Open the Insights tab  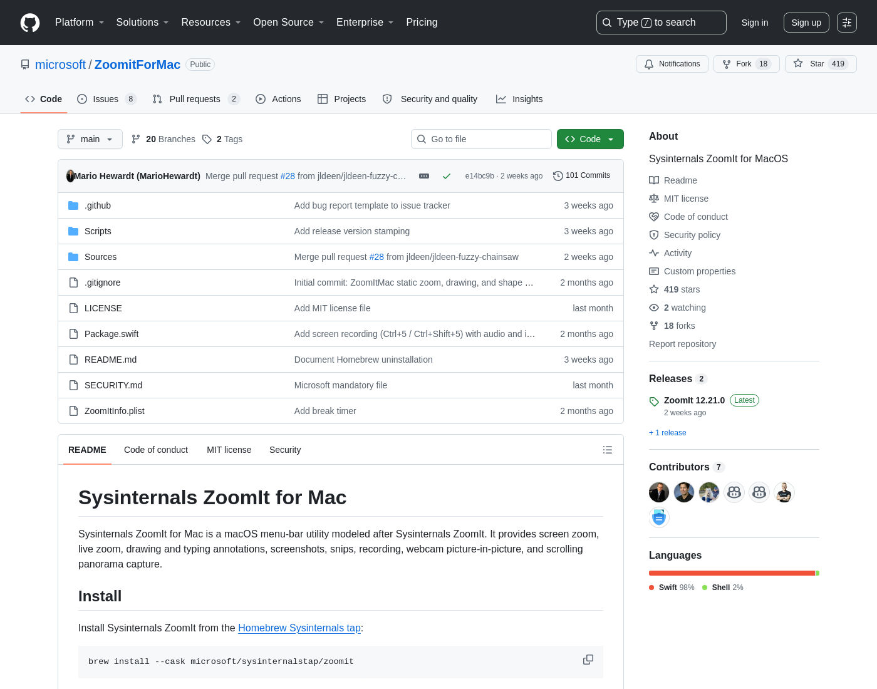(519, 99)
